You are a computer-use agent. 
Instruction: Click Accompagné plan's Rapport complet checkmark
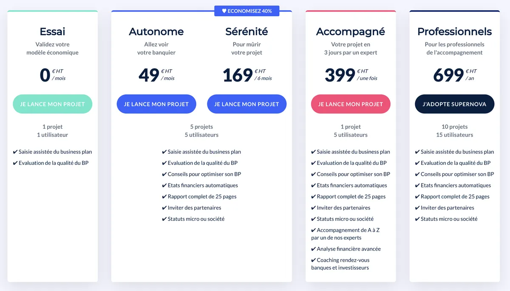coord(314,197)
